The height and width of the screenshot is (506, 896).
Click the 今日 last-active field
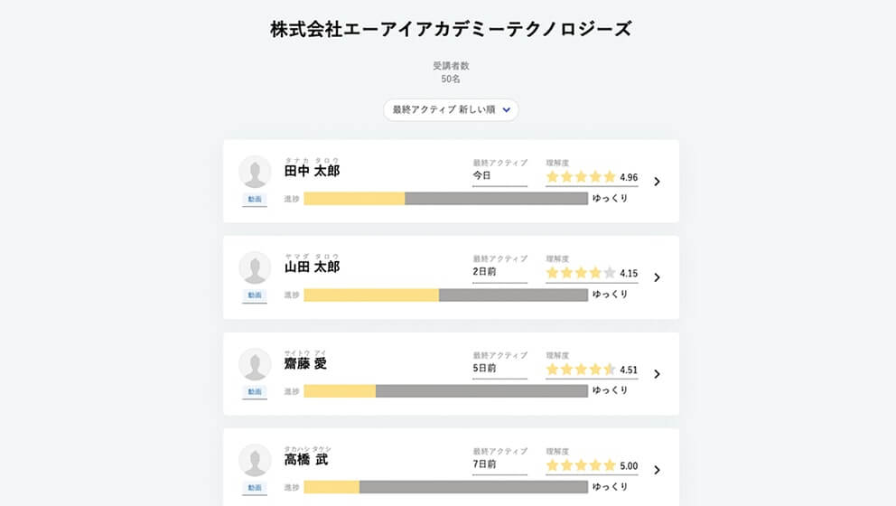[499, 175]
